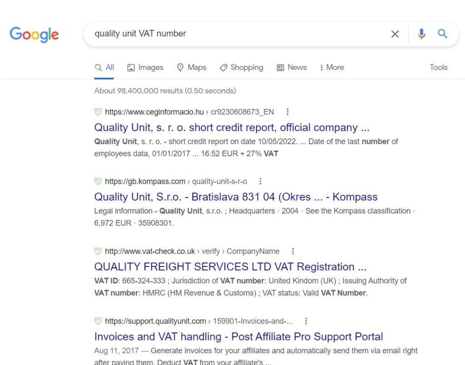Screen dimensions: 465x365
Task: Open the Post Affiliate Pro Support Portal result
Action: [x=238, y=336]
